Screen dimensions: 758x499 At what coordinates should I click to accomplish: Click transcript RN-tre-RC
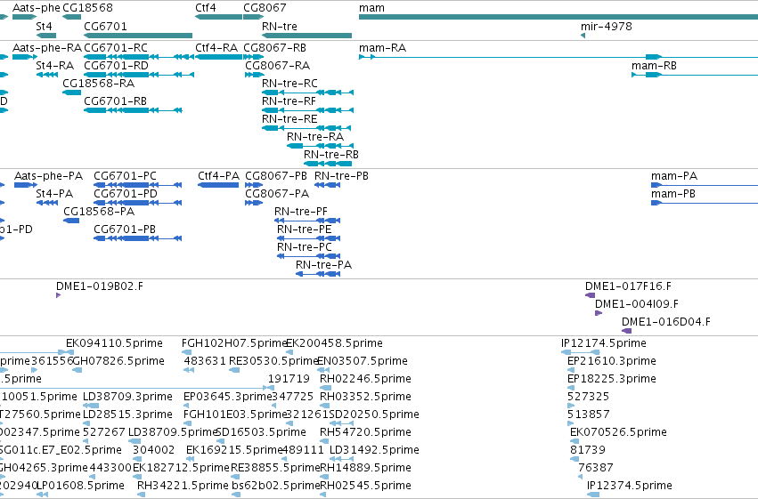(307, 93)
